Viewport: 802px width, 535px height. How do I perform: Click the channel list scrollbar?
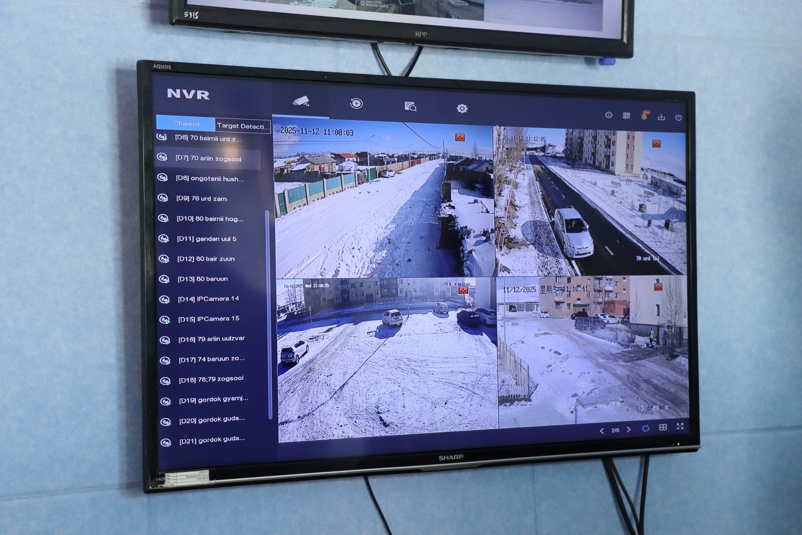tap(269, 314)
